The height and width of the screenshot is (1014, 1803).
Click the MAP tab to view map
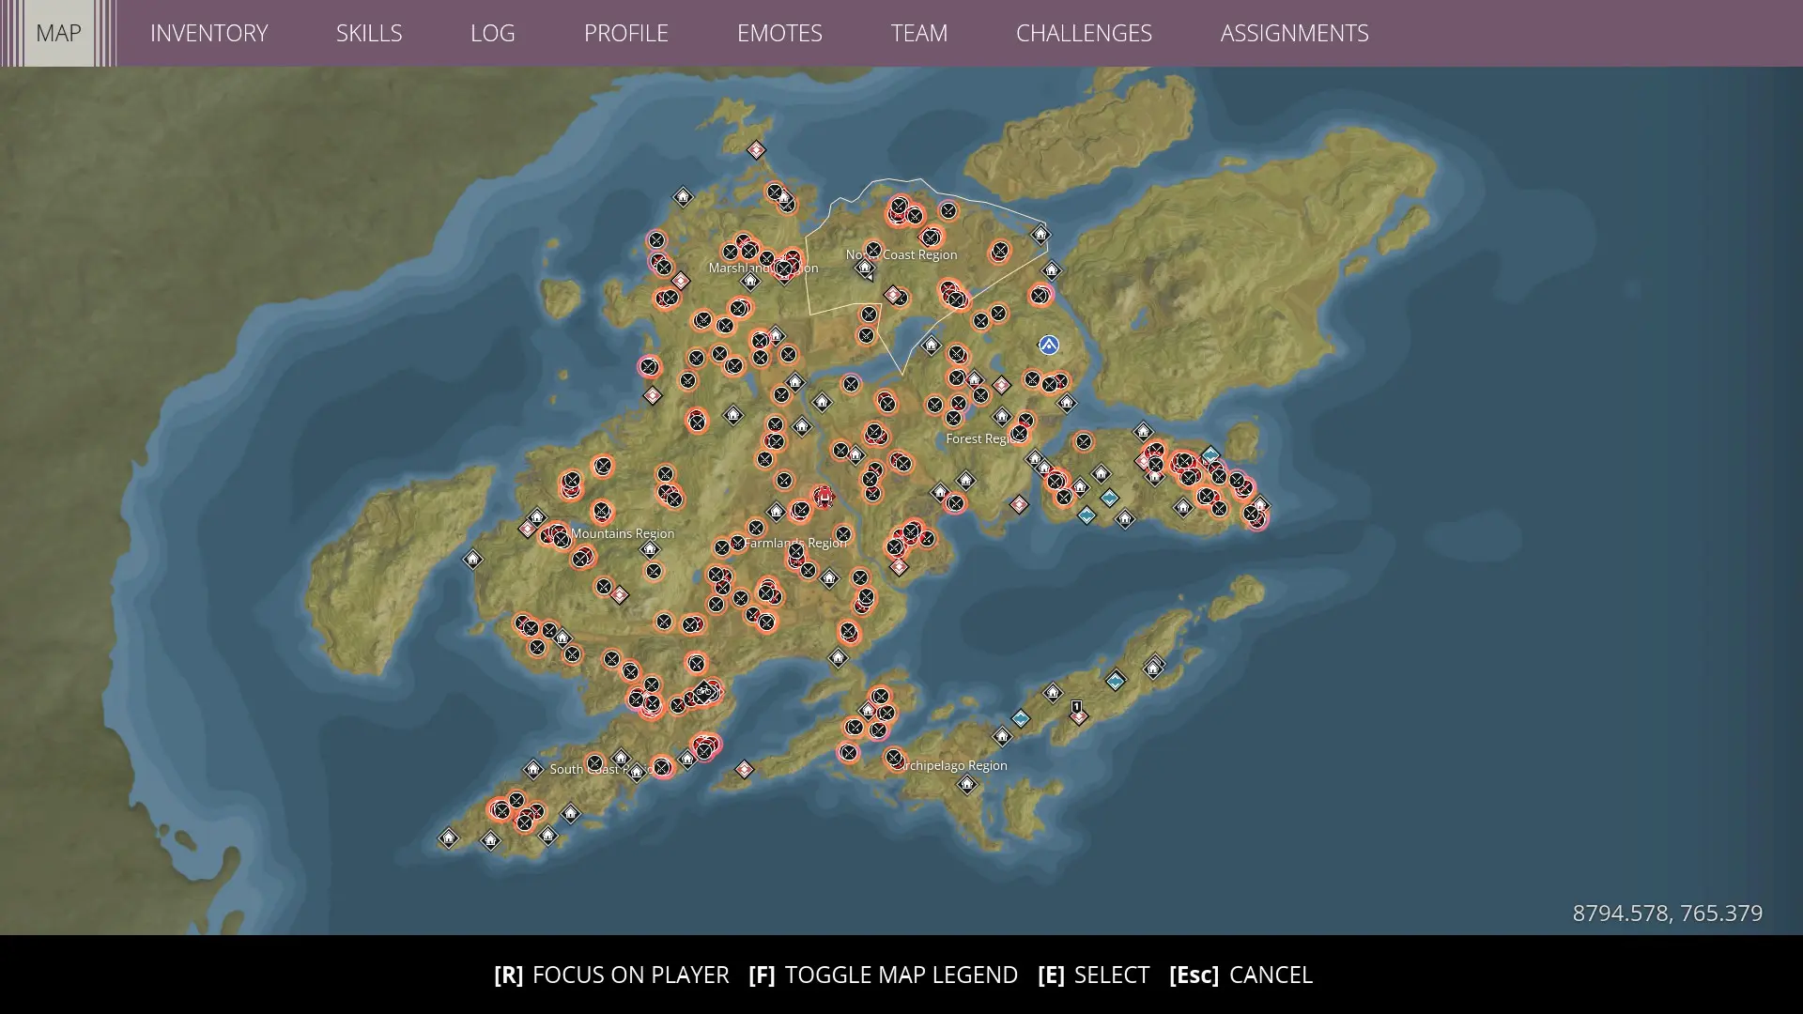pos(58,32)
